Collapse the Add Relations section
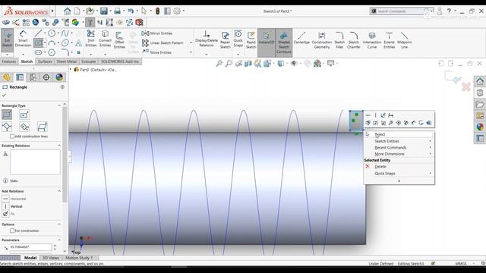 [x=59, y=191]
